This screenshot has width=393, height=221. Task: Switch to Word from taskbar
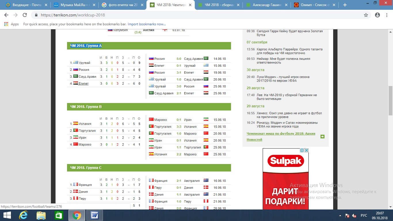point(94,215)
